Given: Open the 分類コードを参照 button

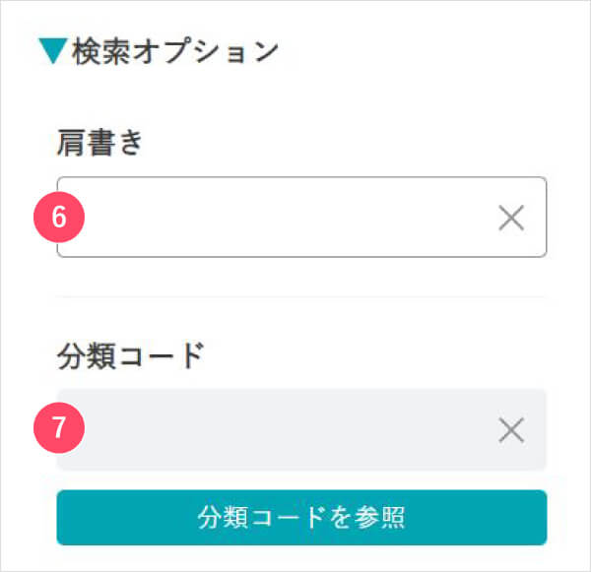Looking at the screenshot, I should 301,517.
